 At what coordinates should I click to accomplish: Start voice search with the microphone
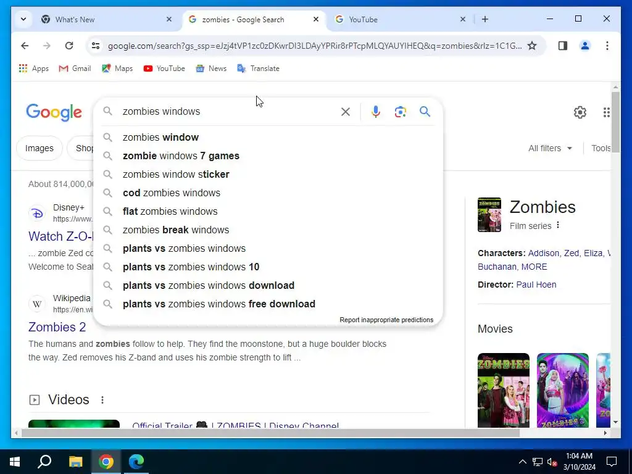tap(376, 112)
